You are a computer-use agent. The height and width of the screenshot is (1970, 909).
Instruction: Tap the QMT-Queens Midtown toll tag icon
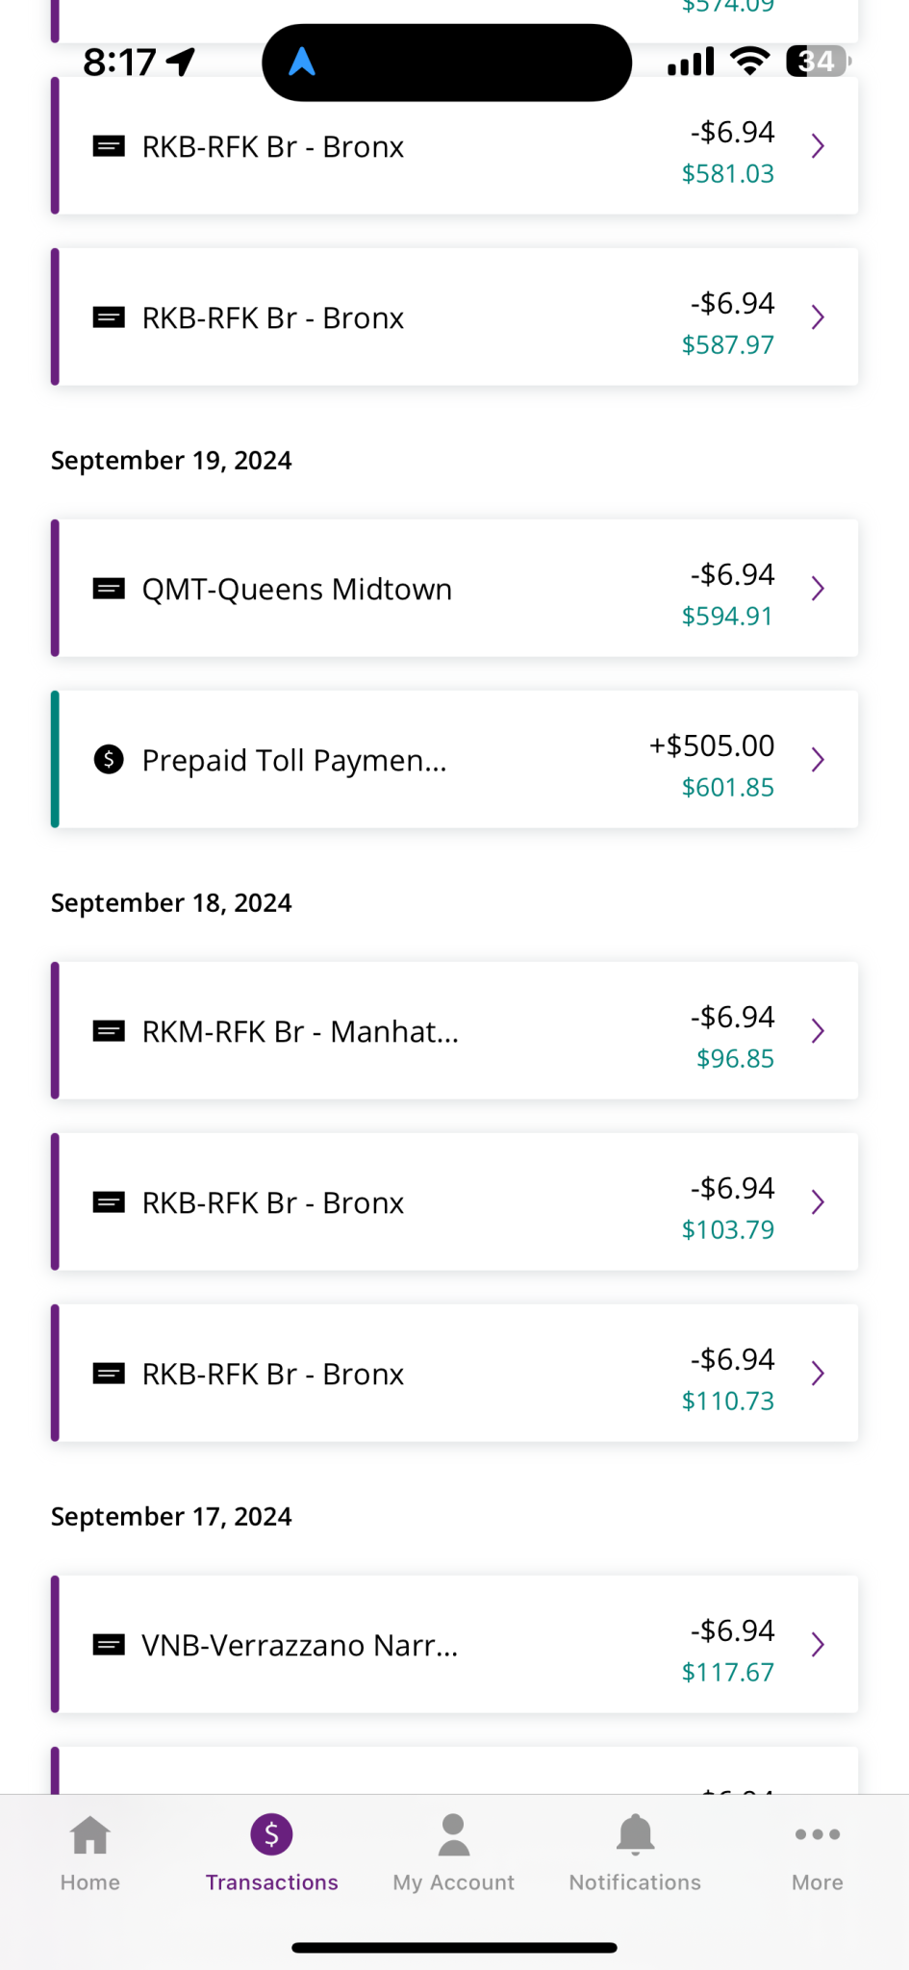(109, 589)
